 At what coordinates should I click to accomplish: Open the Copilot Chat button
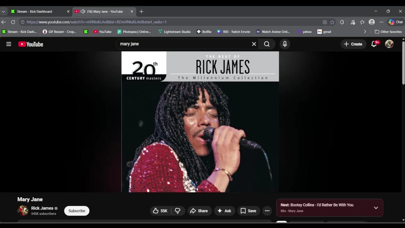pos(396,22)
